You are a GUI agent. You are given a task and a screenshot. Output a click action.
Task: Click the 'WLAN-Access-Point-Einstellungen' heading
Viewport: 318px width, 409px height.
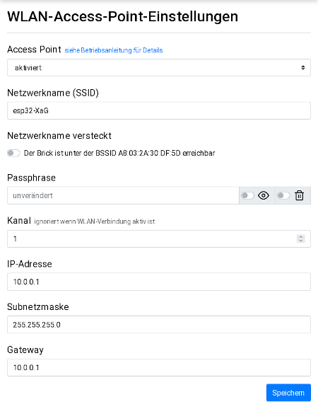[x=123, y=16]
